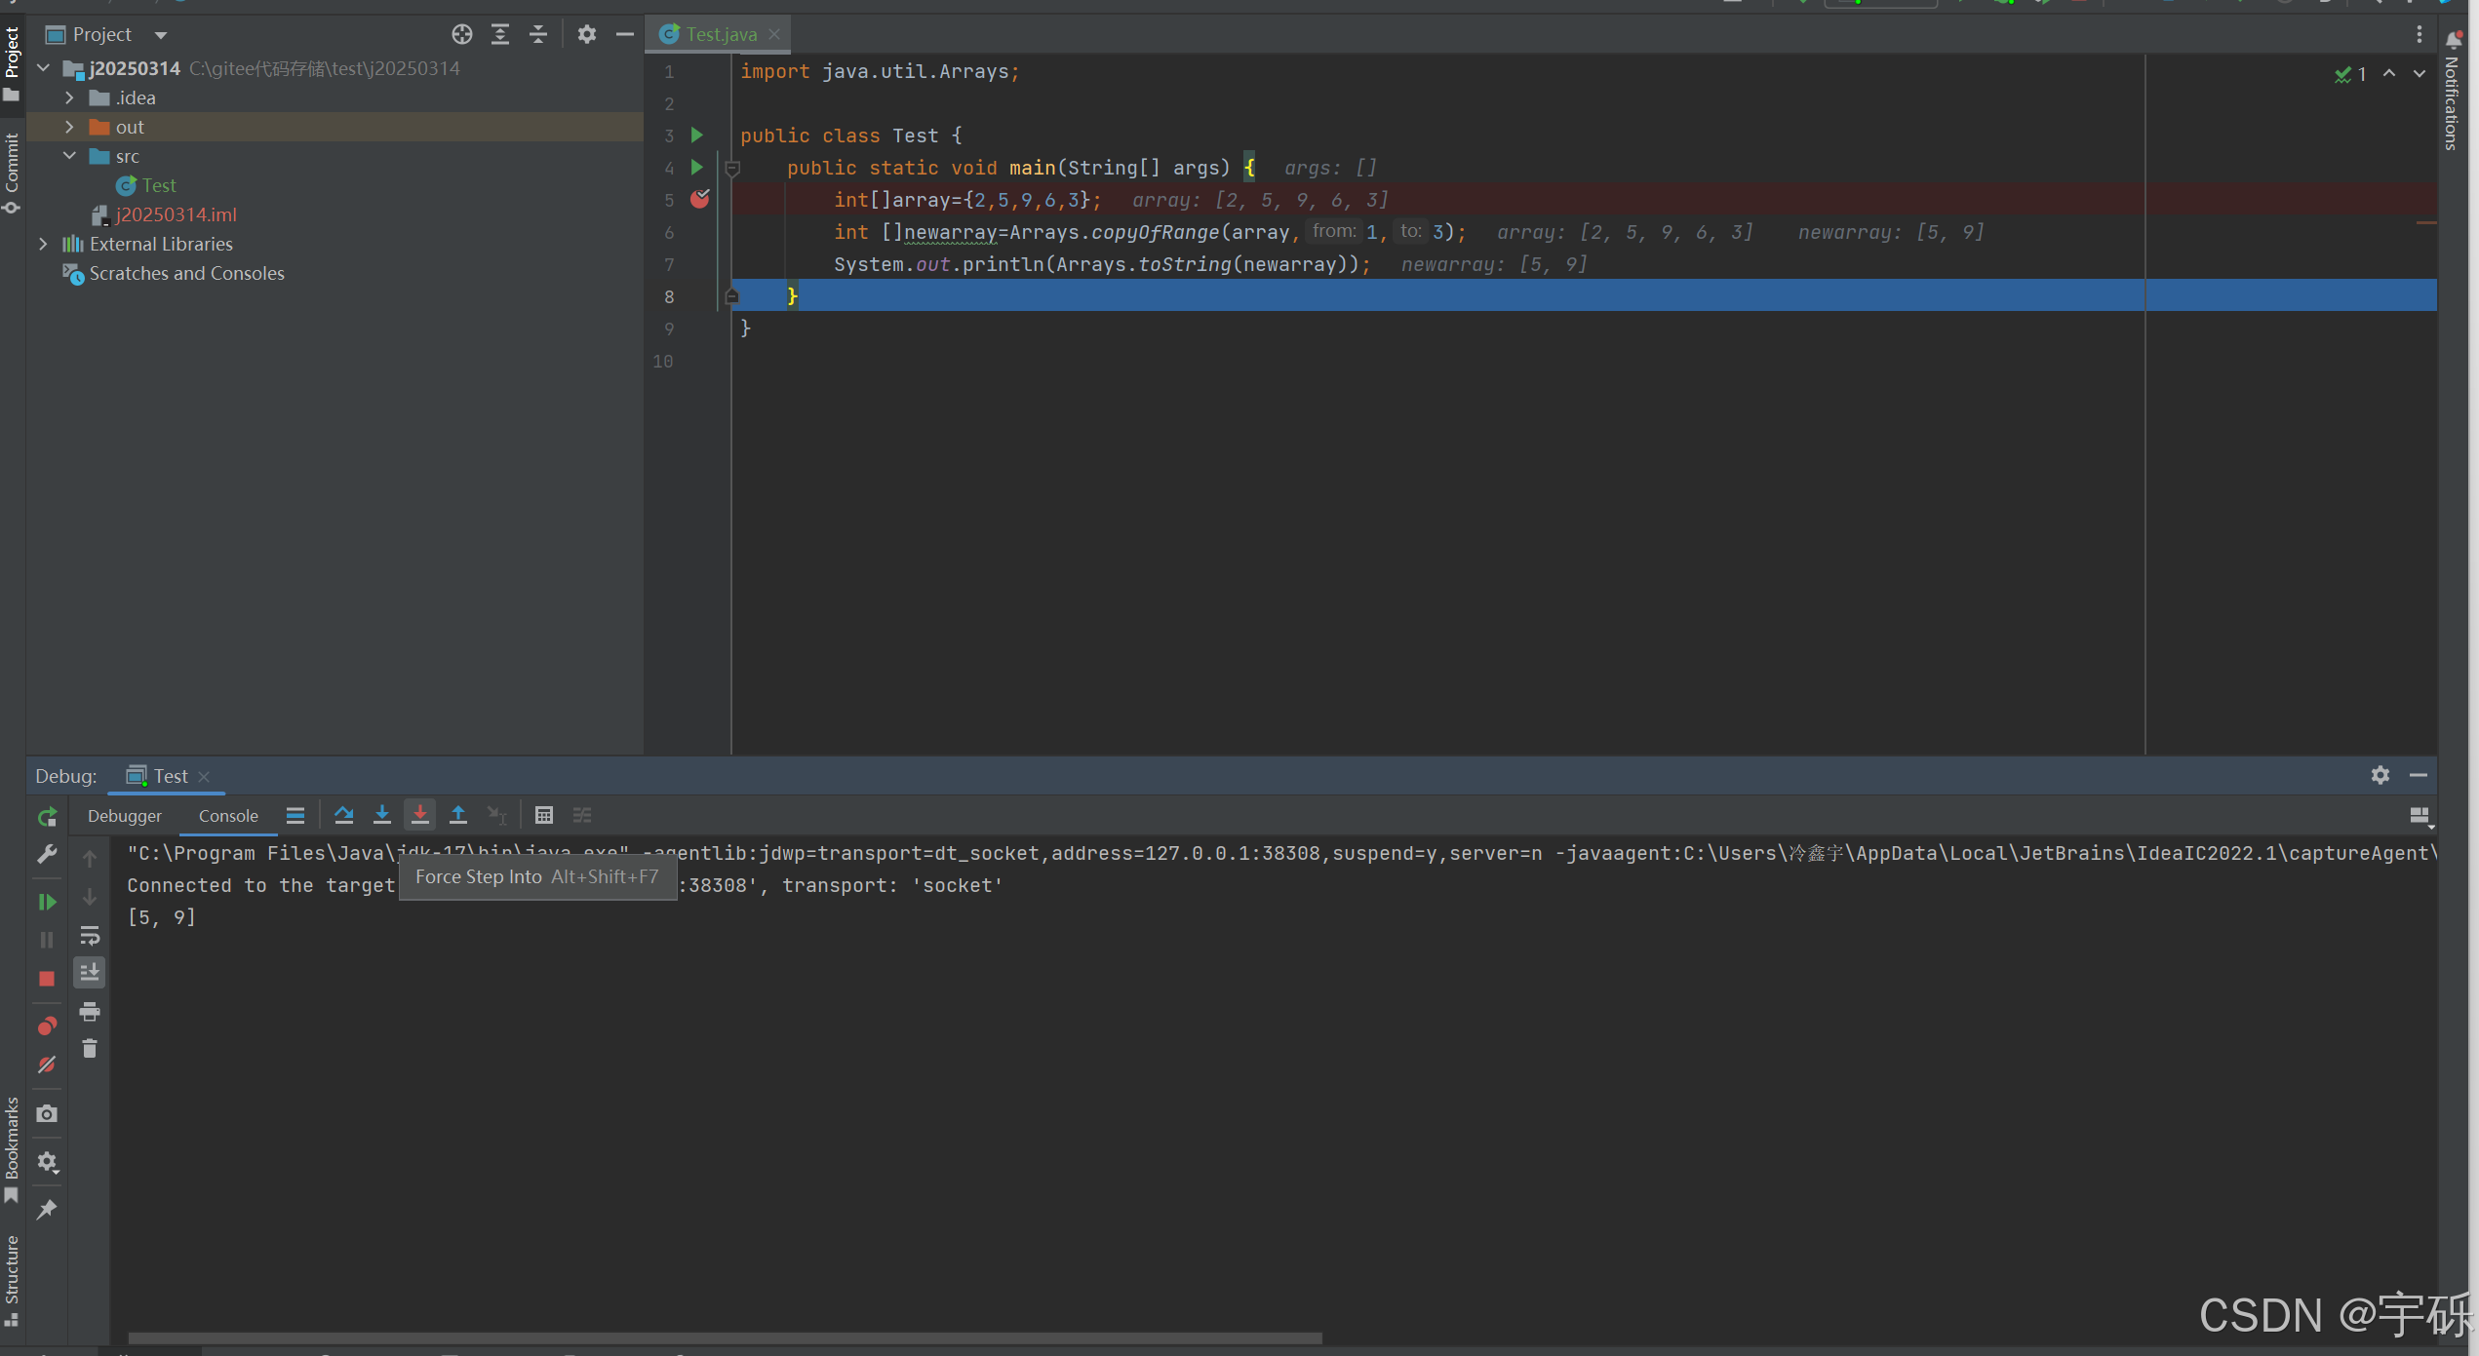Image resolution: width=2479 pixels, height=1356 pixels.
Task: Open View Breakpoints icon
Action: [46, 1026]
